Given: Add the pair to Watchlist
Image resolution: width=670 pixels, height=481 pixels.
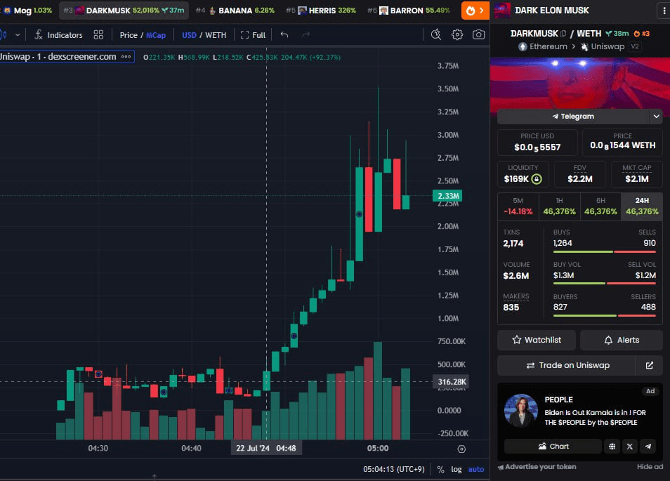Looking at the screenshot, I should 537,340.
